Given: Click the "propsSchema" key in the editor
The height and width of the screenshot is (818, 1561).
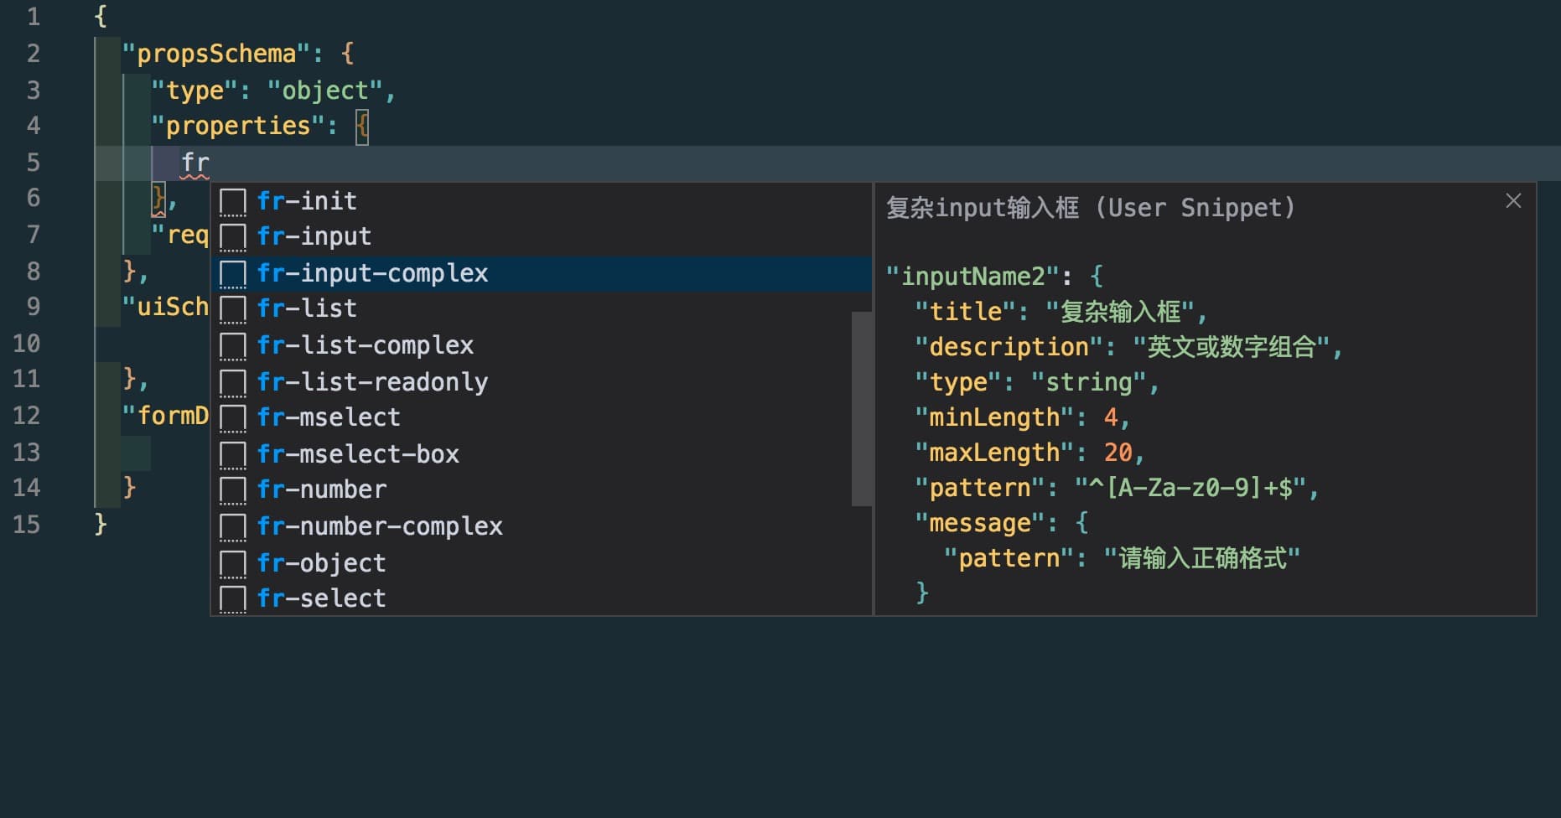Looking at the screenshot, I should click(x=216, y=54).
